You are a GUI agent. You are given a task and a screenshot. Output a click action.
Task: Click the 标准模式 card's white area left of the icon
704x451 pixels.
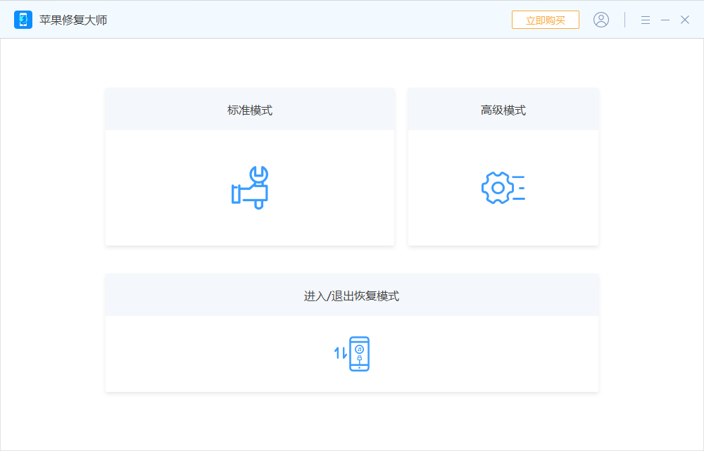pos(162,189)
